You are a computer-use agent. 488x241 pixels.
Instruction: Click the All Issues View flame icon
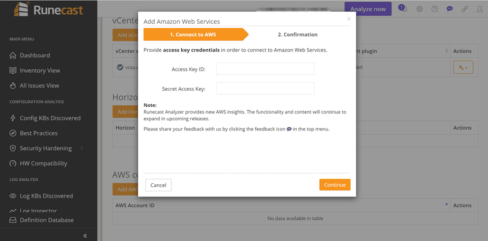[x=13, y=86]
